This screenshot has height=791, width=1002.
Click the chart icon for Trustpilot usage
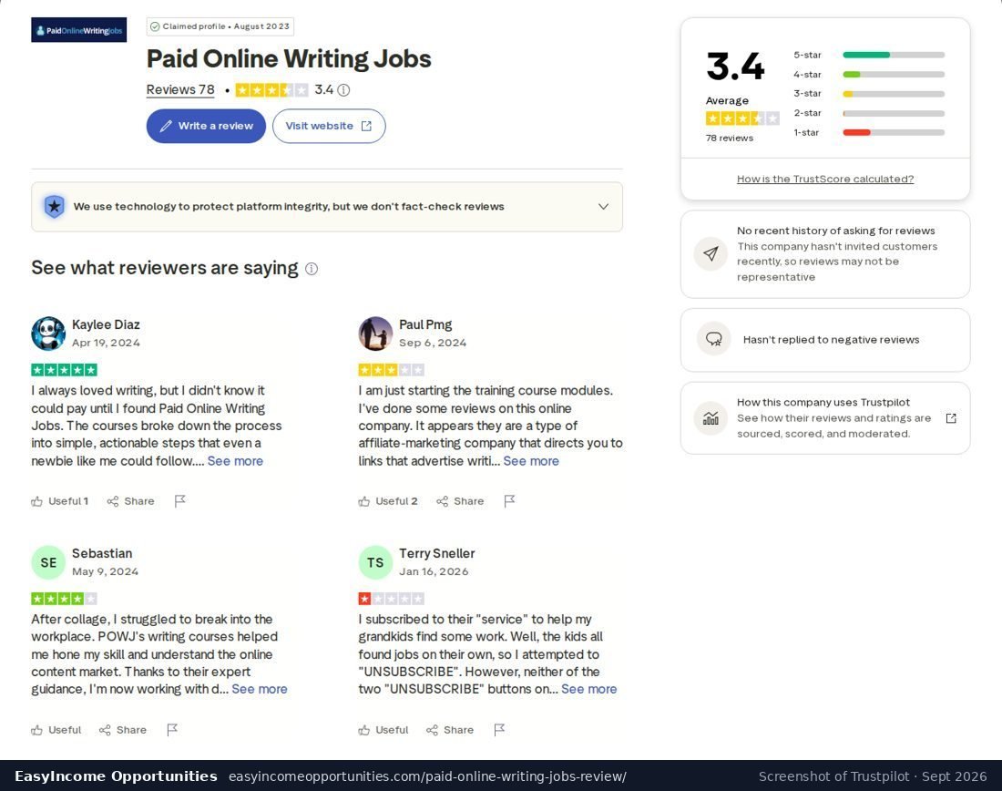(x=711, y=418)
